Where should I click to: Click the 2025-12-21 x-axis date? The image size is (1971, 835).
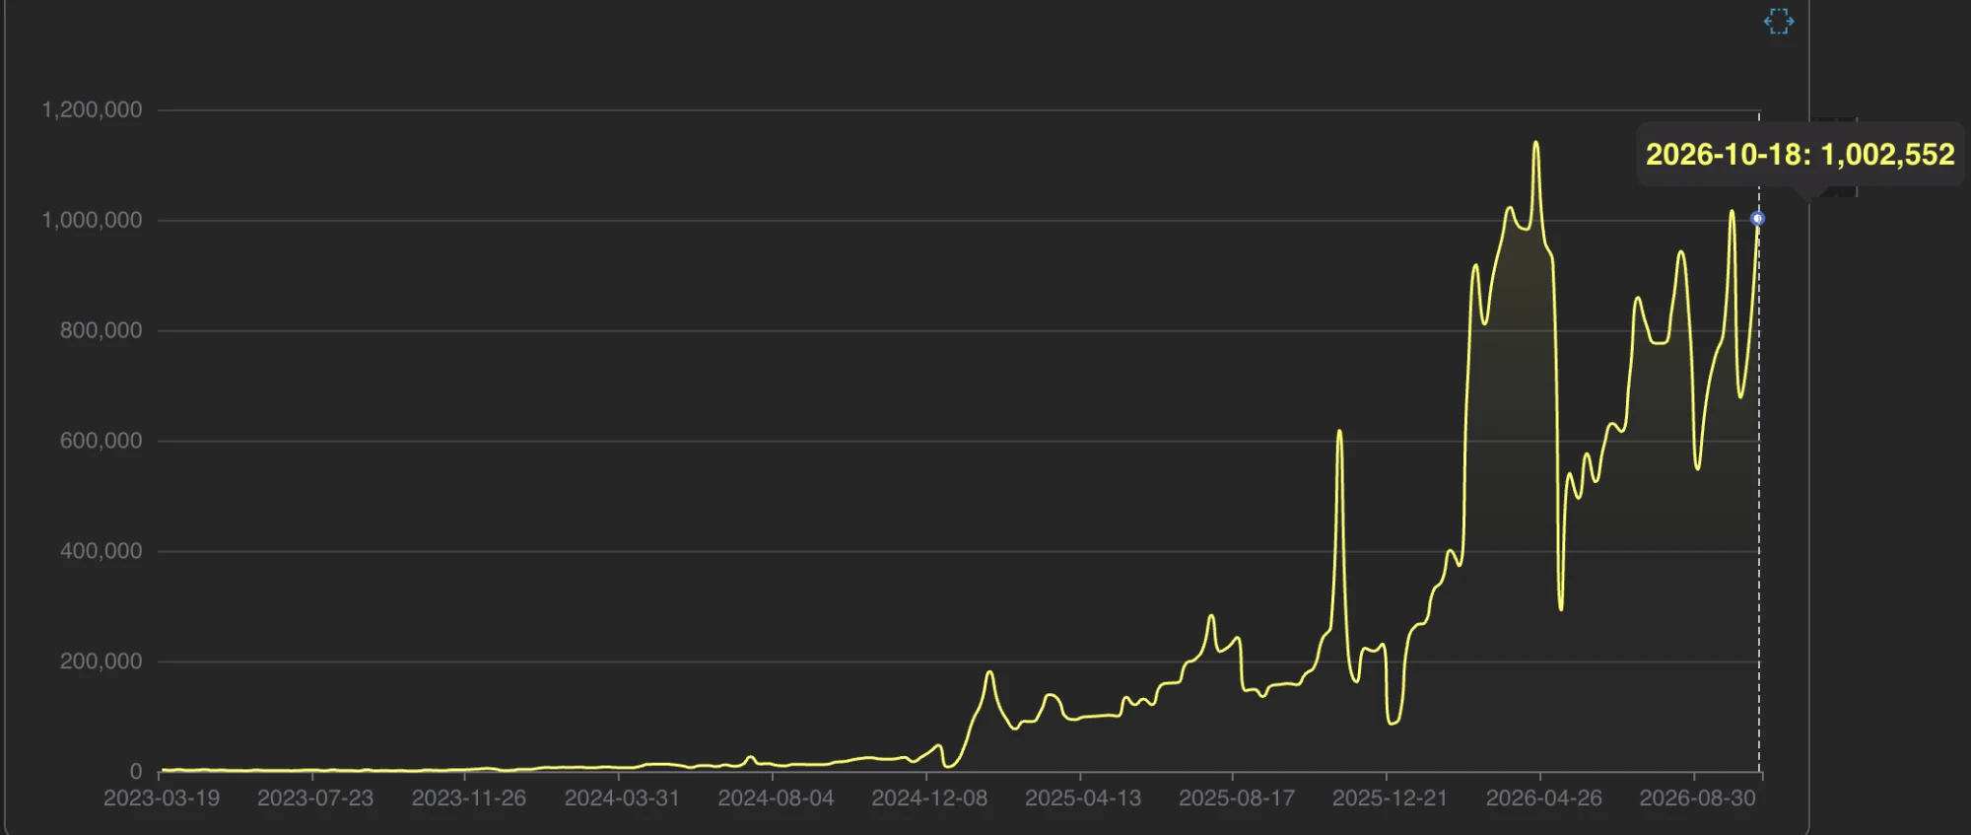click(1390, 799)
